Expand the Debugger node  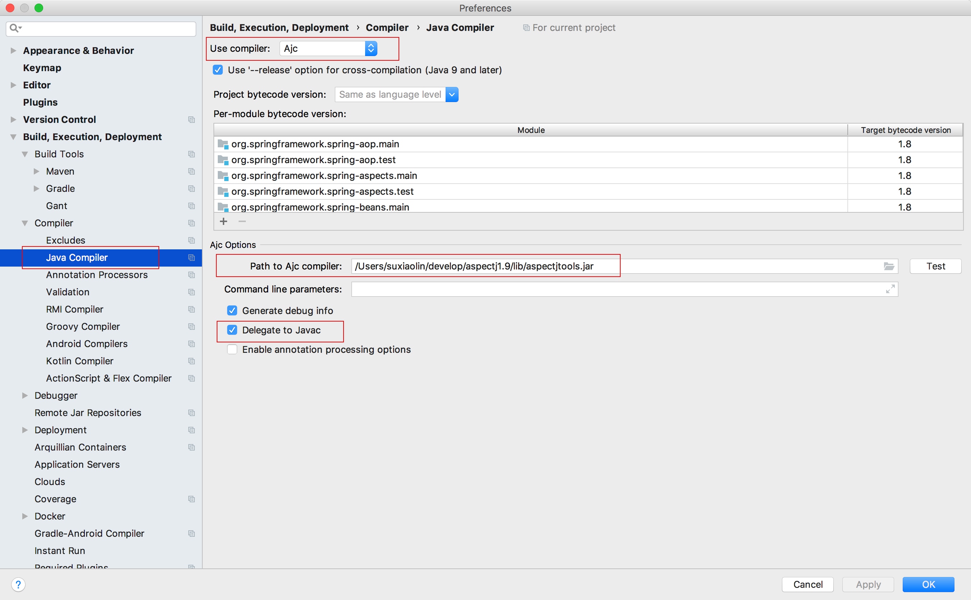pyautogui.click(x=24, y=396)
